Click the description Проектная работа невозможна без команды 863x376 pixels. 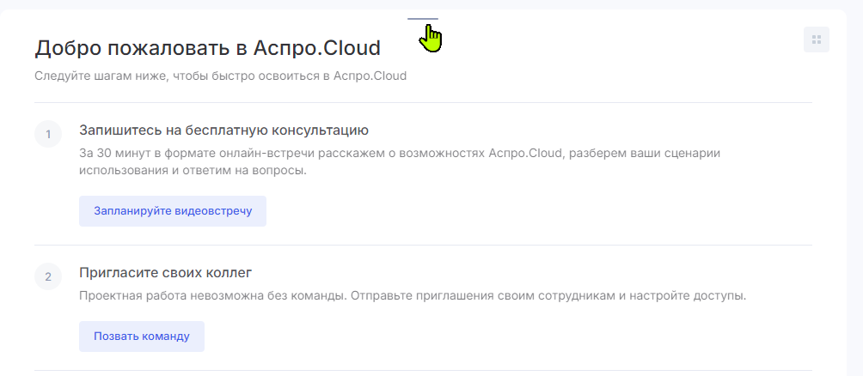pos(413,296)
